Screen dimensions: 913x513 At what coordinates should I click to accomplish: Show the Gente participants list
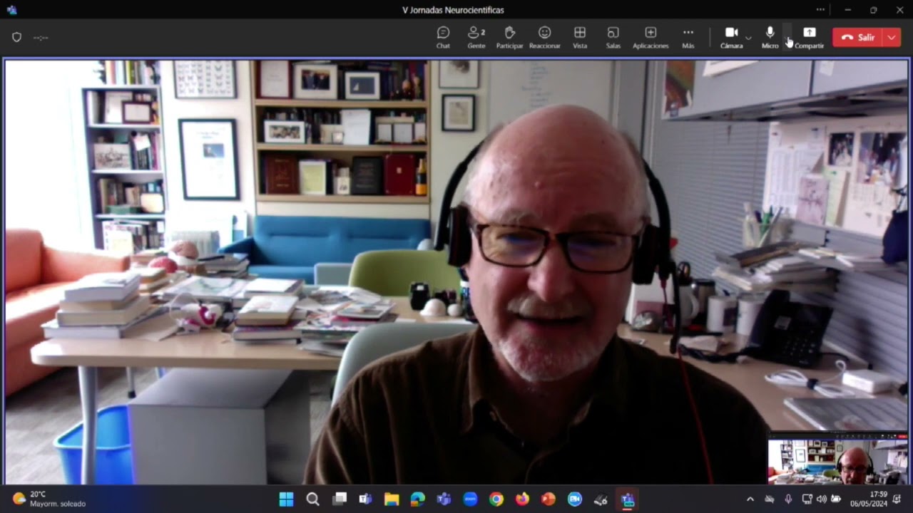[476, 37]
